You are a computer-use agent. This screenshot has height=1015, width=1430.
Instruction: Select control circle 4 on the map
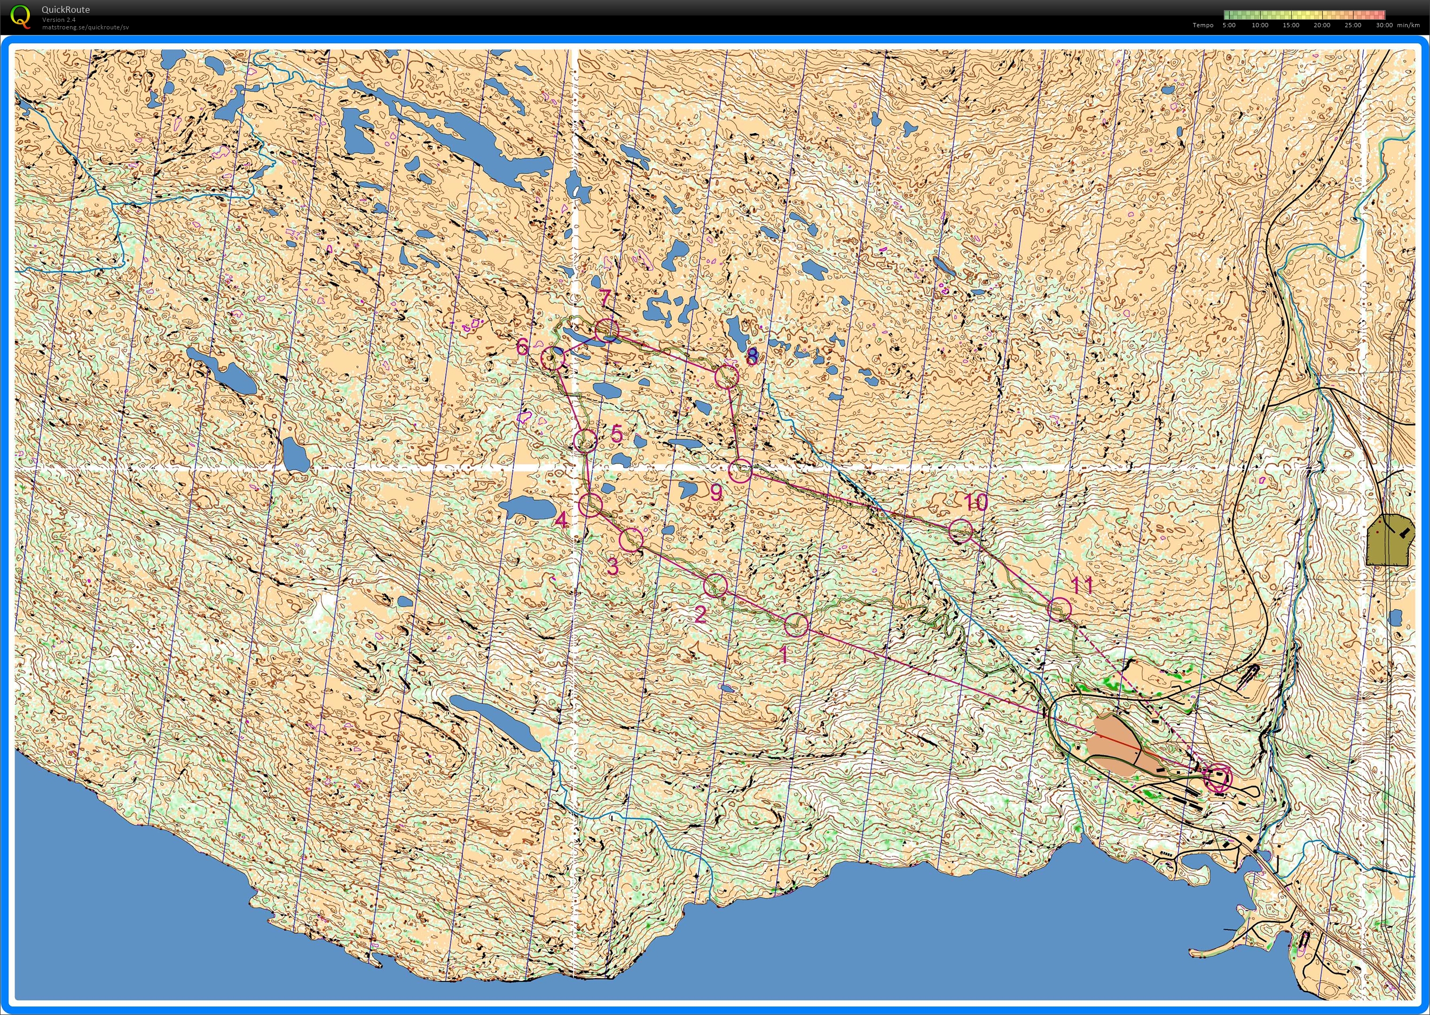pyautogui.click(x=591, y=505)
